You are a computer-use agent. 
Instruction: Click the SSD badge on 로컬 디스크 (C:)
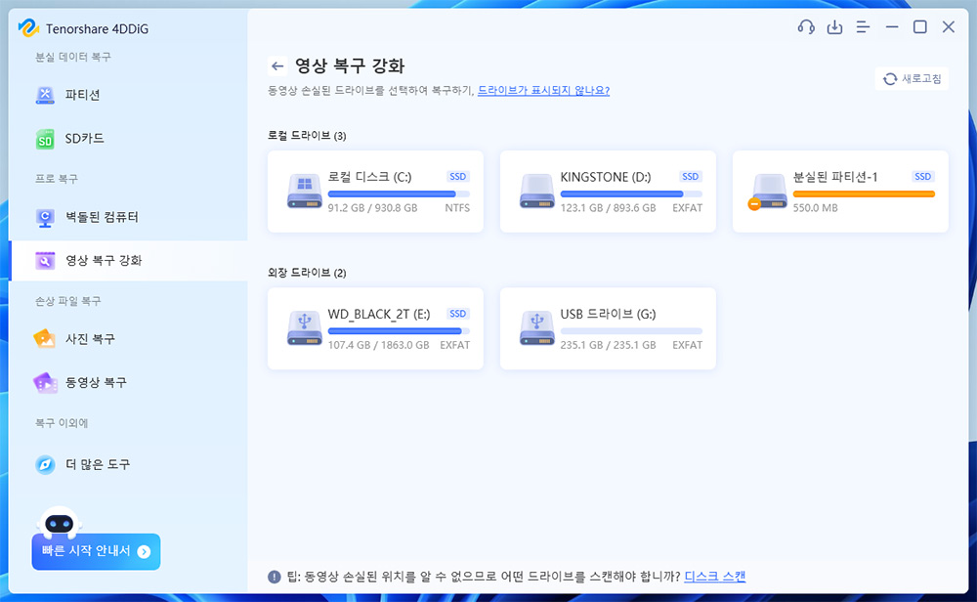(458, 177)
